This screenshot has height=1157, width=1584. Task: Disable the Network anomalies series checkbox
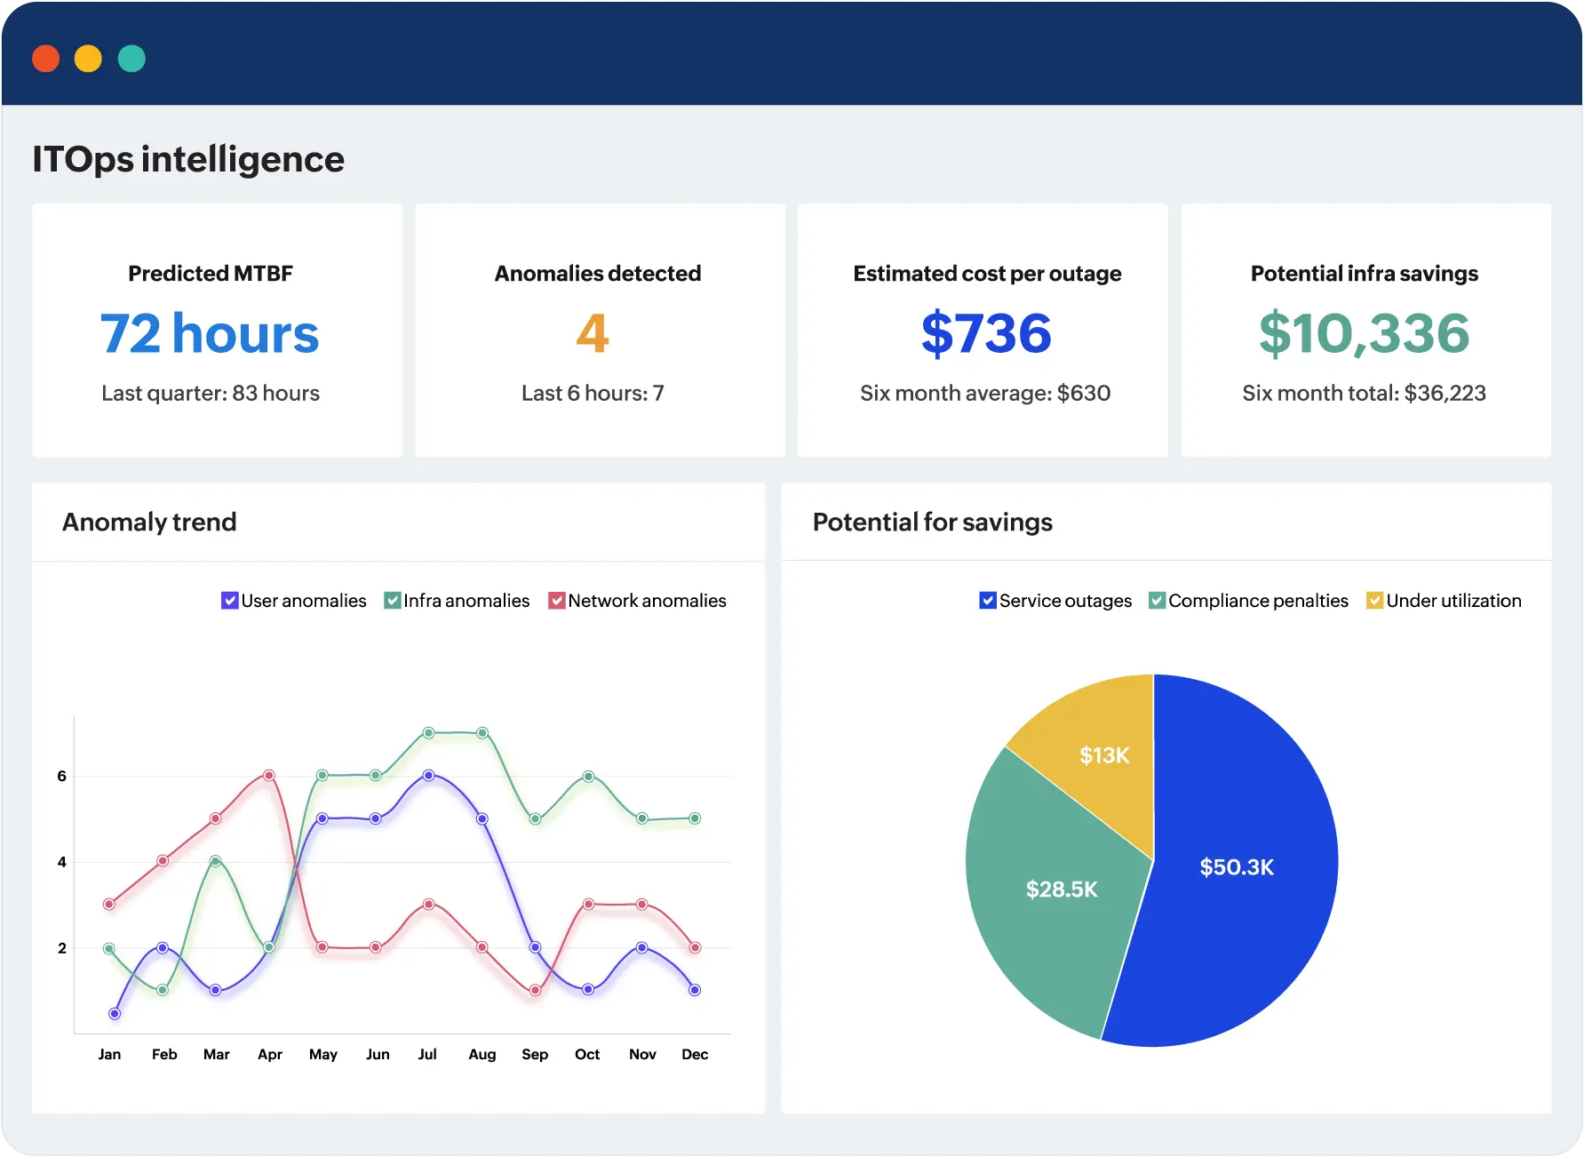tap(557, 601)
